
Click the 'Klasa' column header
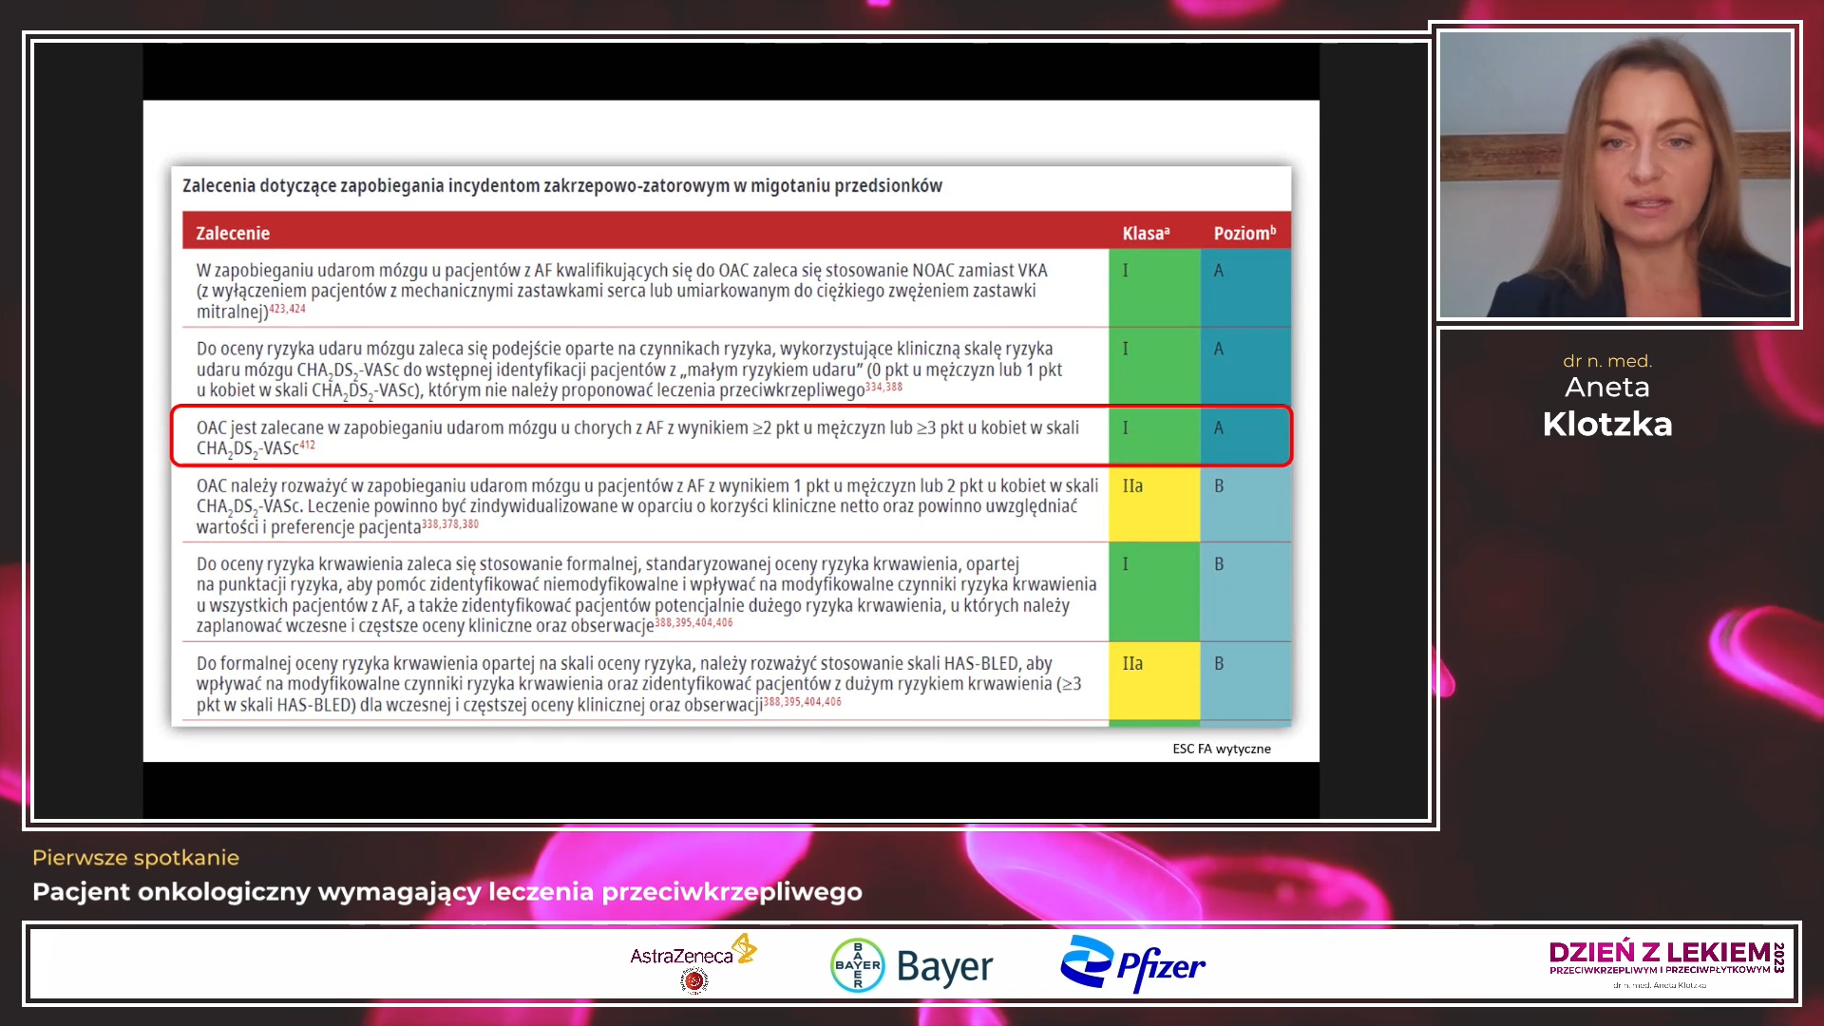tap(1146, 234)
